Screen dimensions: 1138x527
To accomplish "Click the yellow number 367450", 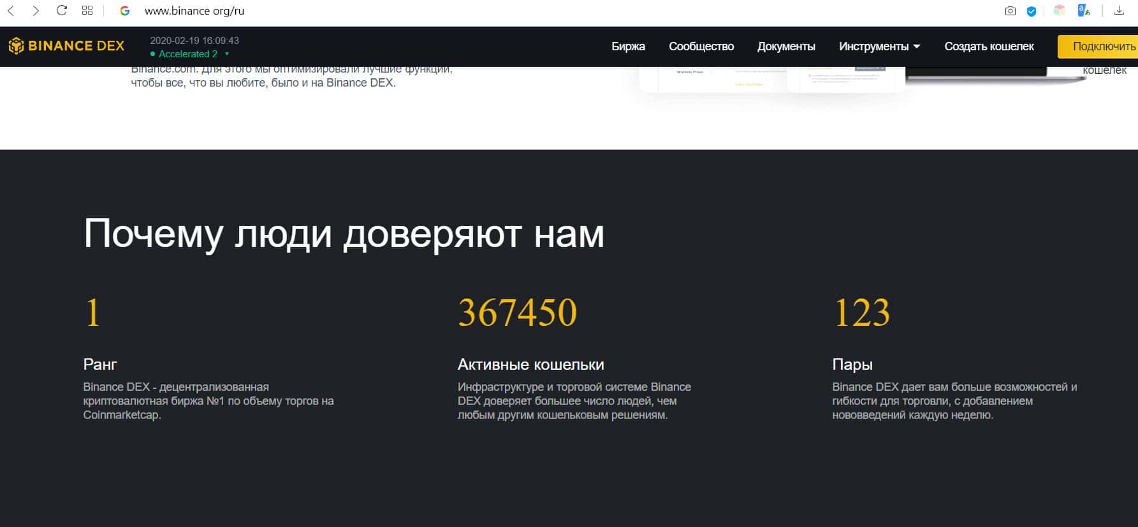I will [517, 313].
